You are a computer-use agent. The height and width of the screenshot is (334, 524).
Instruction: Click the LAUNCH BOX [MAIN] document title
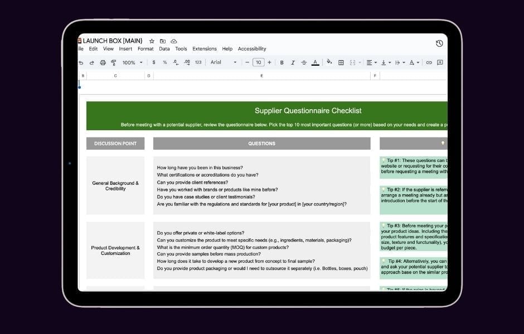point(113,41)
